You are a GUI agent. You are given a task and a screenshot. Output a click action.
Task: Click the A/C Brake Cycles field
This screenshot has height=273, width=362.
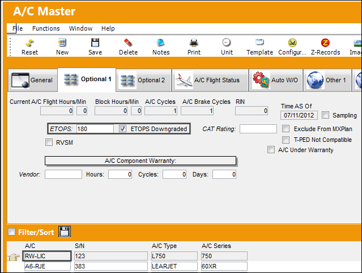[x=197, y=111]
